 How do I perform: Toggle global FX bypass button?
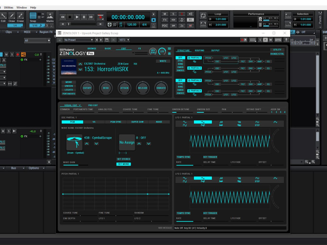[165, 20]
